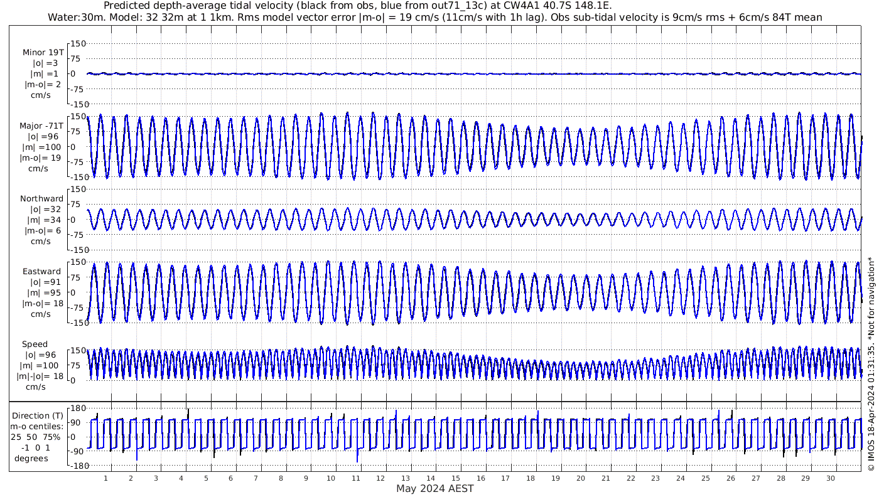This screenshot has width=879, height=502.
Task: Click day 26 on the date axis
Action: point(731,478)
